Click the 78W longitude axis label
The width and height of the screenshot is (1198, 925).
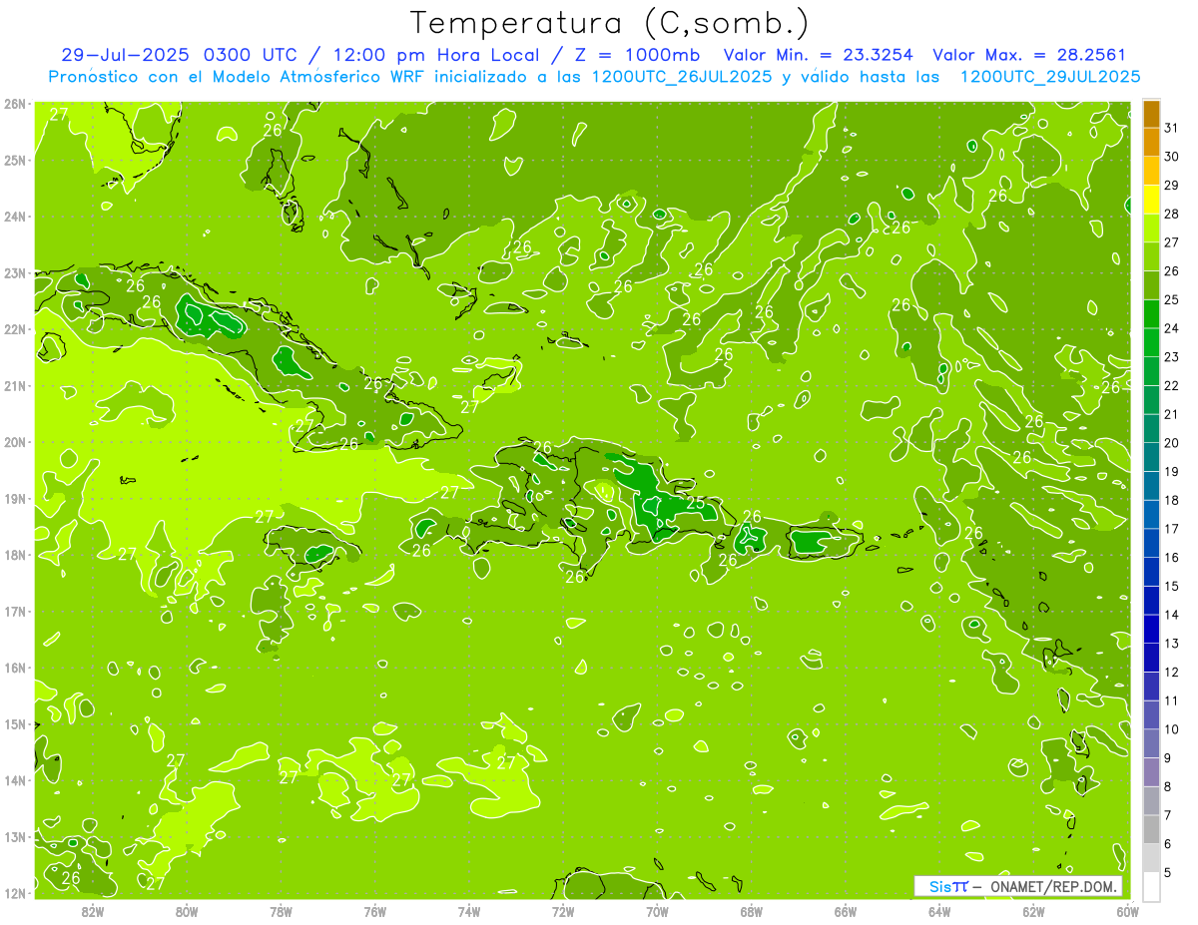[x=281, y=911]
